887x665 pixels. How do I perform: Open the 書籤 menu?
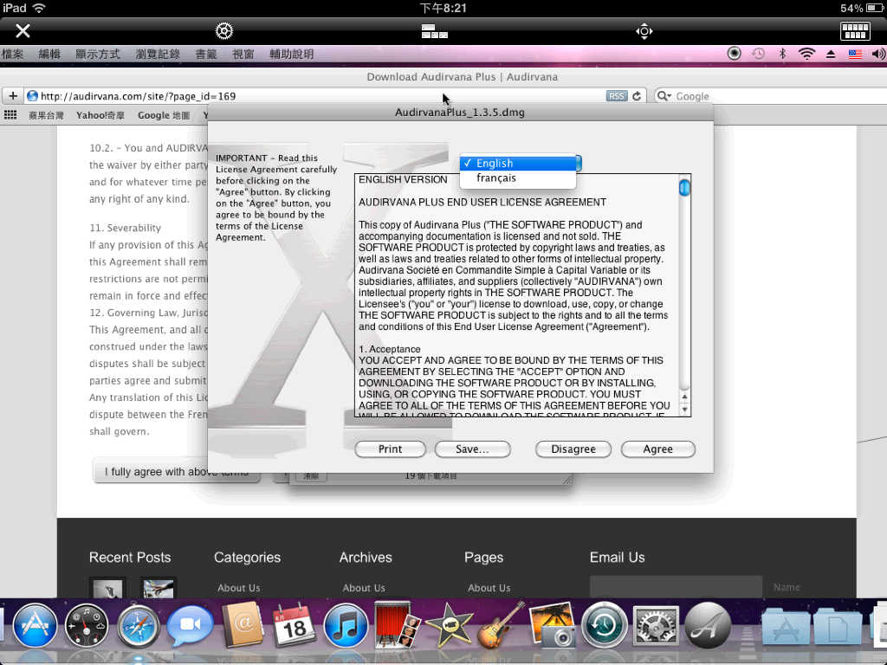[206, 54]
